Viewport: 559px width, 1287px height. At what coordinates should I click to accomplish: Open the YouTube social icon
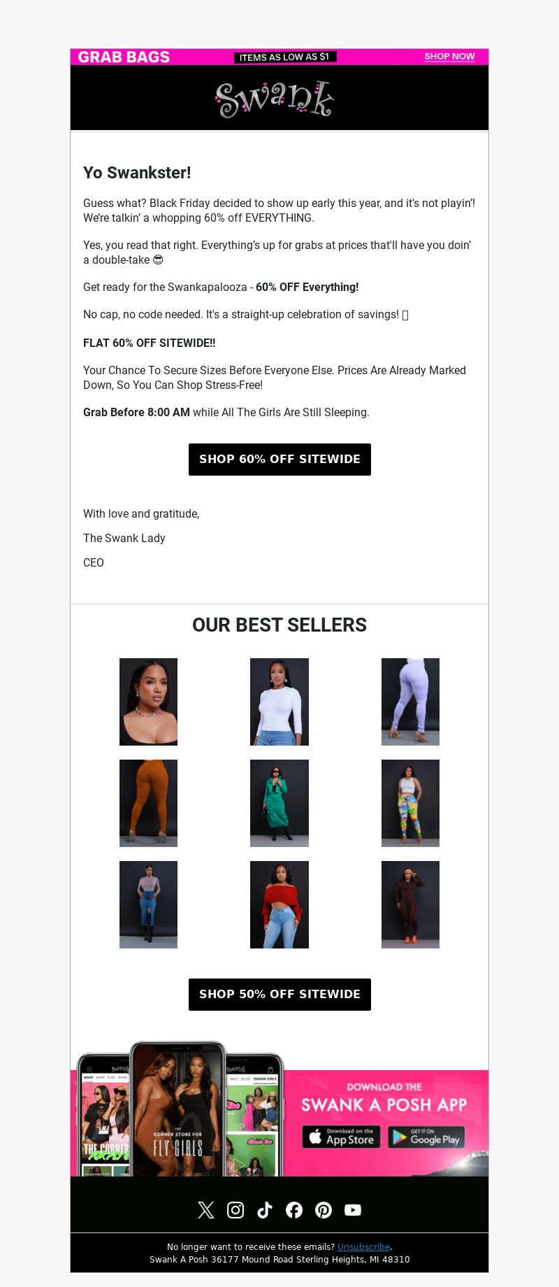[x=353, y=1210]
